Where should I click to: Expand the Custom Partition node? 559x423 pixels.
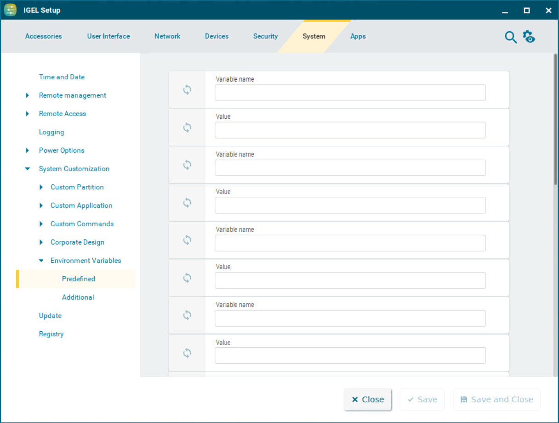click(x=41, y=187)
